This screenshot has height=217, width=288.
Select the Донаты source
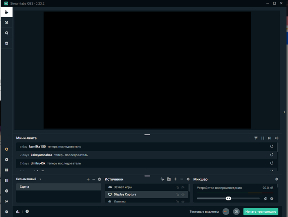147,201
